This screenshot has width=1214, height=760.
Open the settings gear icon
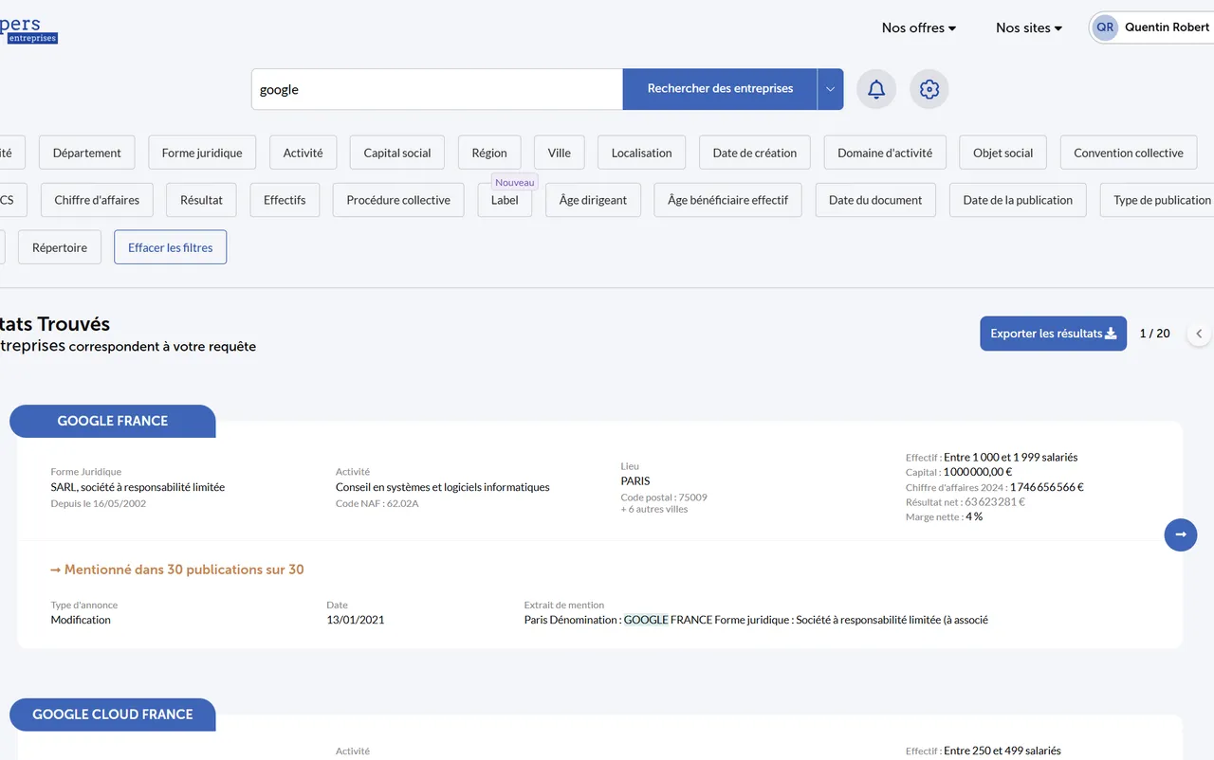coord(929,89)
